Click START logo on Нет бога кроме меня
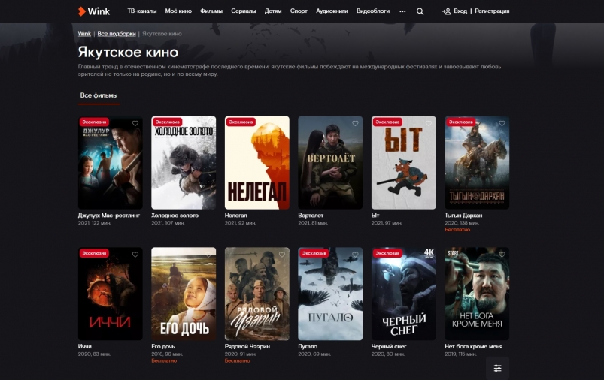Viewport: 604px width, 380px height. point(454,253)
